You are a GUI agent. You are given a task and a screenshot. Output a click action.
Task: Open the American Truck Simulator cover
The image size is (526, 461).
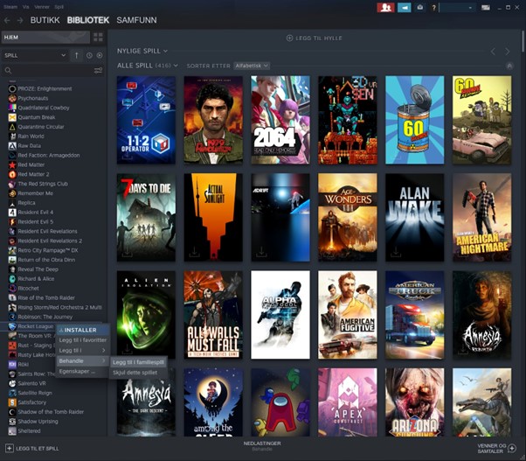tap(415, 315)
